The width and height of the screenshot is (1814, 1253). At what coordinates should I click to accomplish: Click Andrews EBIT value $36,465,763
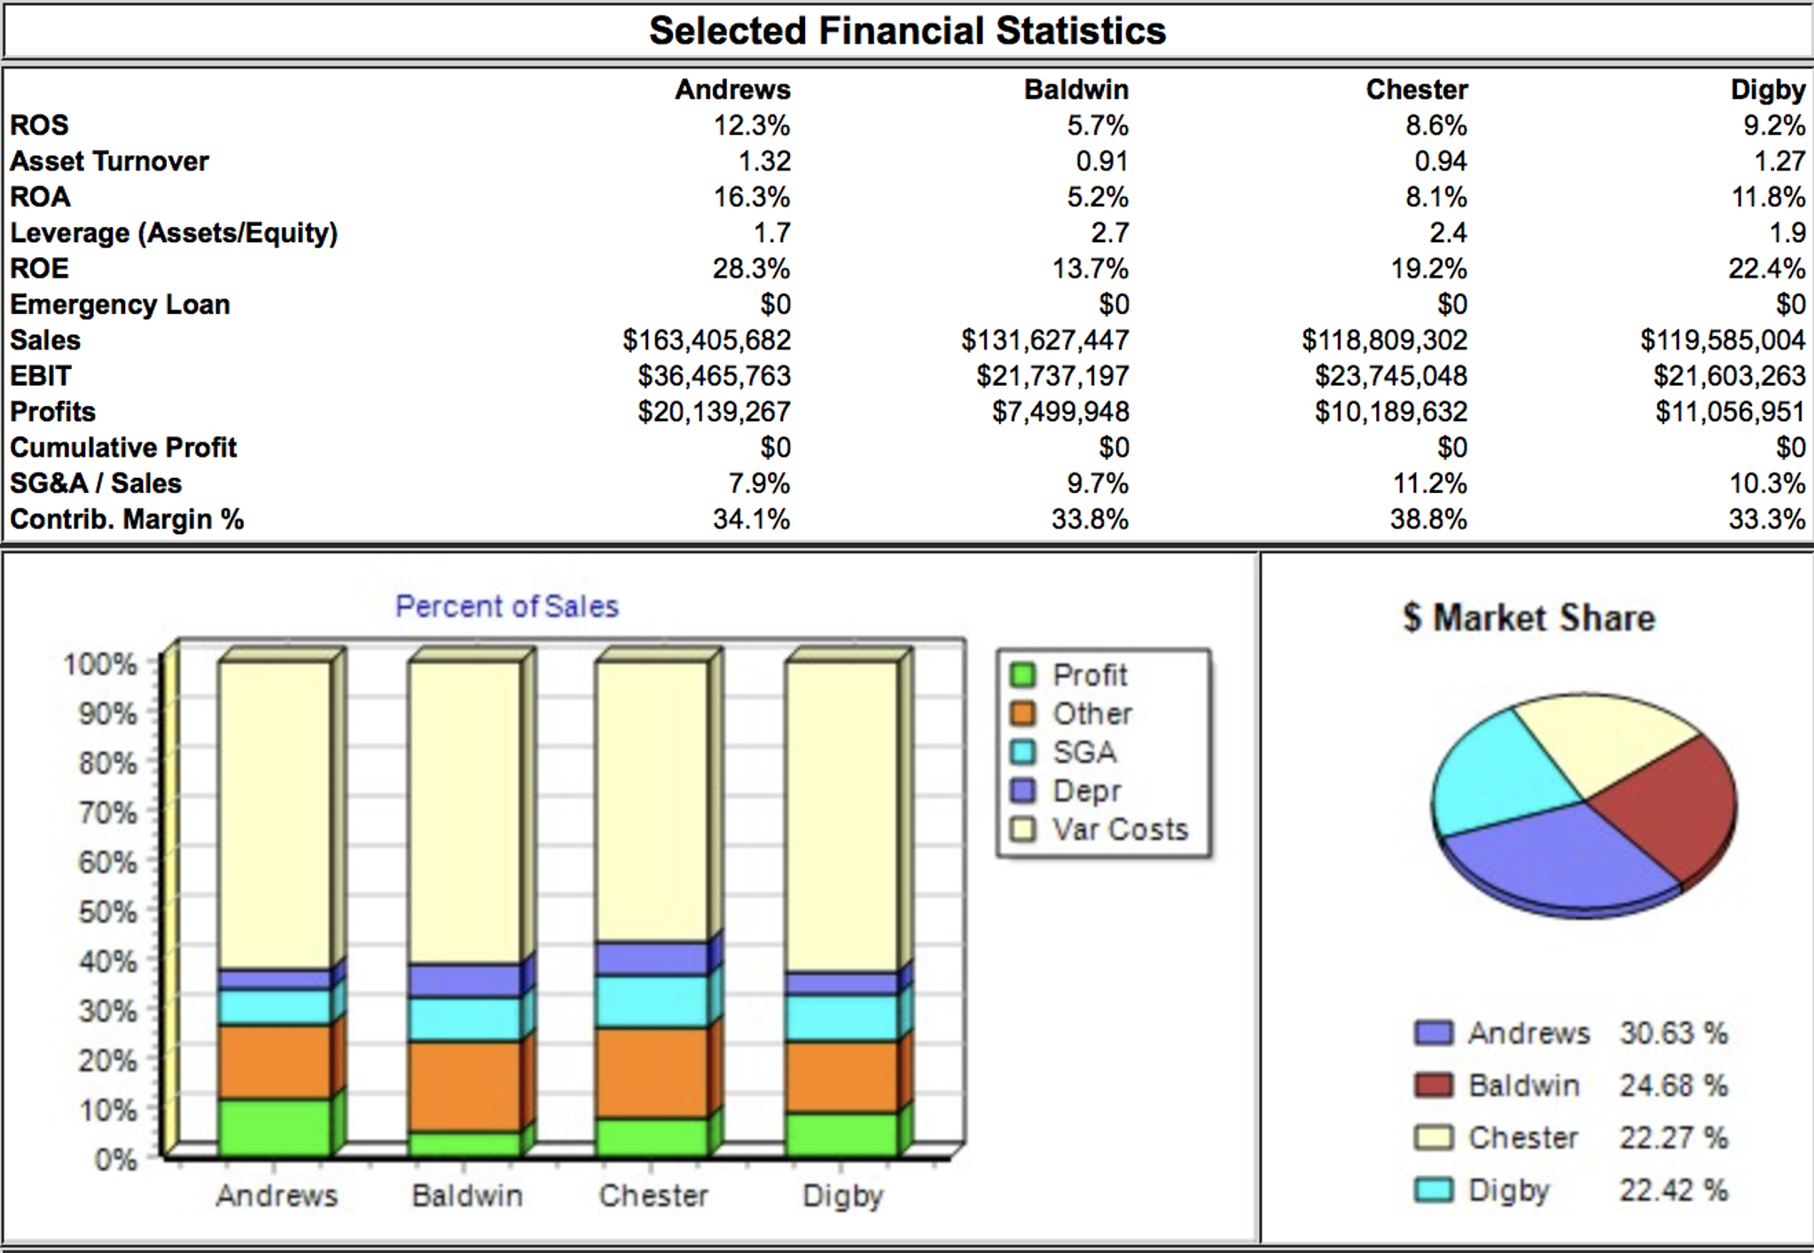click(x=714, y=376)
